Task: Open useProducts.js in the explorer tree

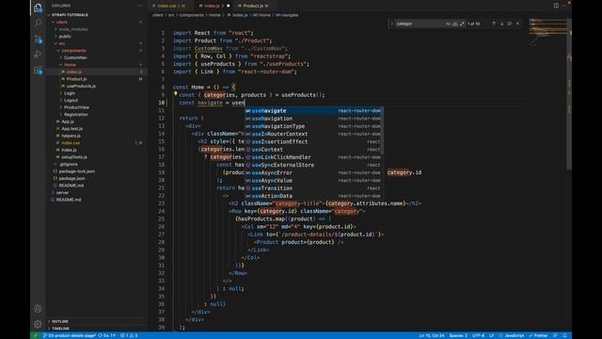Action: click(x=81, y=86)
